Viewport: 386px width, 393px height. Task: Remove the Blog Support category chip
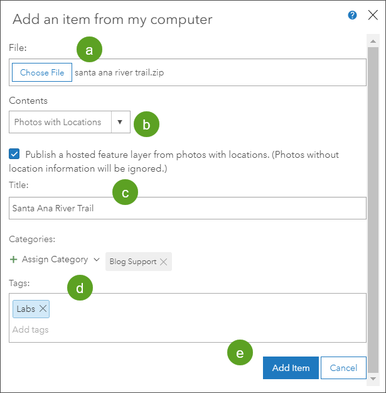[x=163, y=262]
